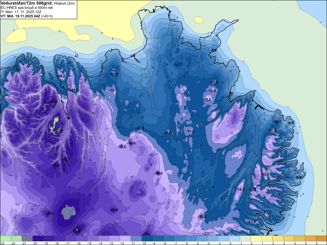Click the -22.9 temperature label
This screenshot has height=245, width=327.
(59, 131)
